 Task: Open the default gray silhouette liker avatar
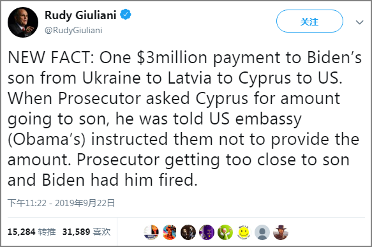point(262,232)
